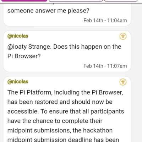Tap "have the chance to complete their" line
The width and height of the screenshot is (142, 142).
click(55, 121)
